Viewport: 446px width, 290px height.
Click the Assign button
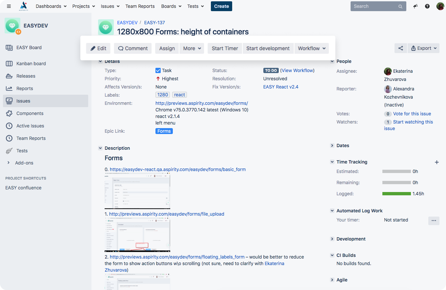pyautogui.click(x=167, y=48)
